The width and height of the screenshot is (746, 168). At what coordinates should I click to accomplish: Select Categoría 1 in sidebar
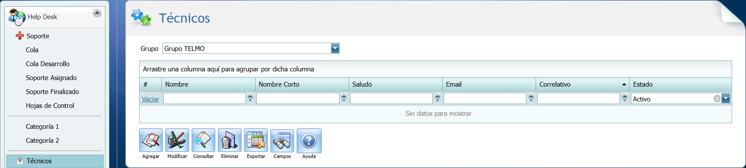(x=42, y=127)
